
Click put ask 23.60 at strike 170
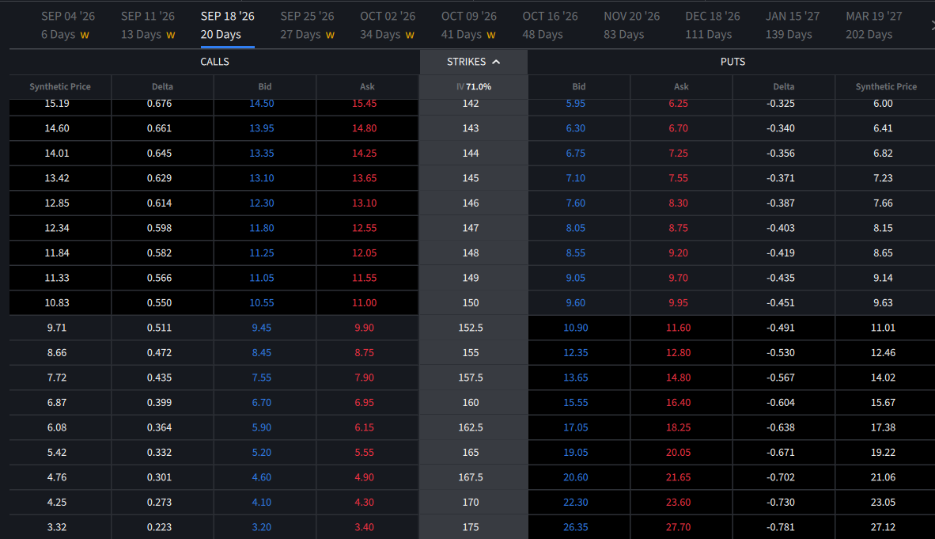pos(678,503)
